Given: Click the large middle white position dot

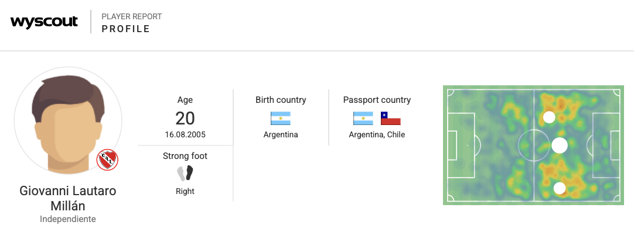Looking at the screenshot, I should point(560,145).
